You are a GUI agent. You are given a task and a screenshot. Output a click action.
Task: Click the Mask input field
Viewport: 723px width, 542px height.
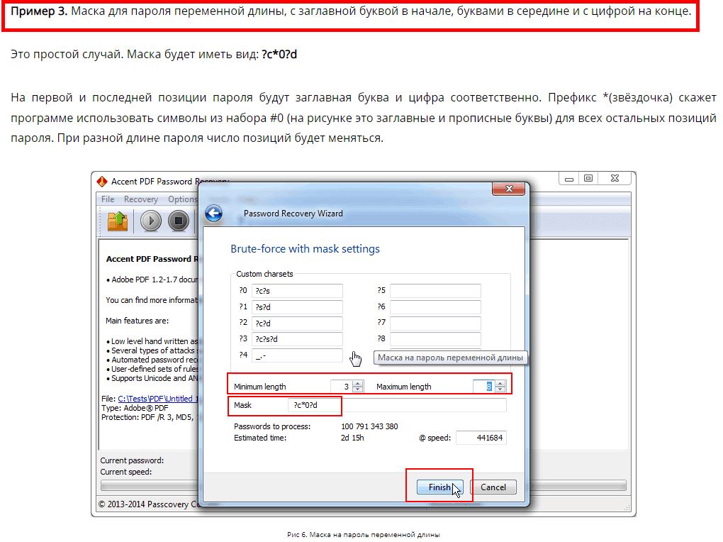tap(397, 405)
